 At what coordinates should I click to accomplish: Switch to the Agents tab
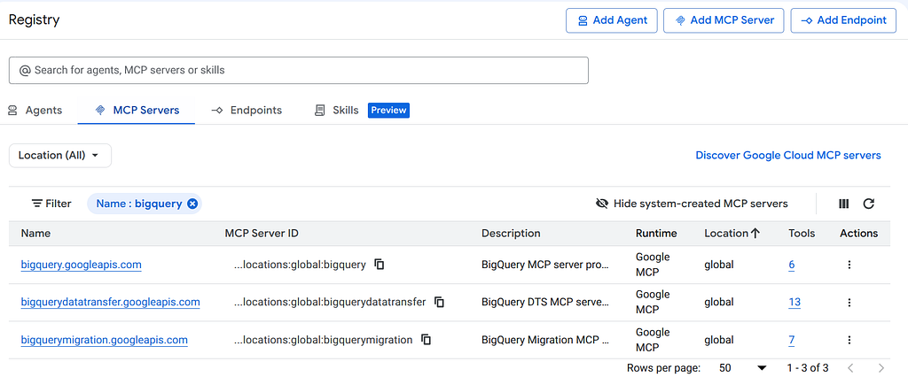(35, 110)
